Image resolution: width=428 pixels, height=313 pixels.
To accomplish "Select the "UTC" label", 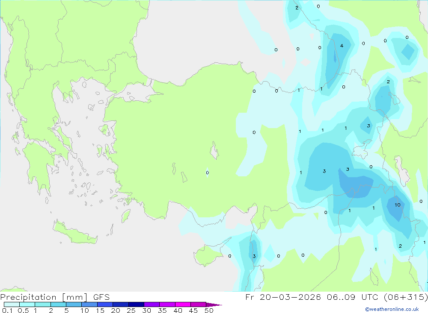I will click(x=370, y=297).
